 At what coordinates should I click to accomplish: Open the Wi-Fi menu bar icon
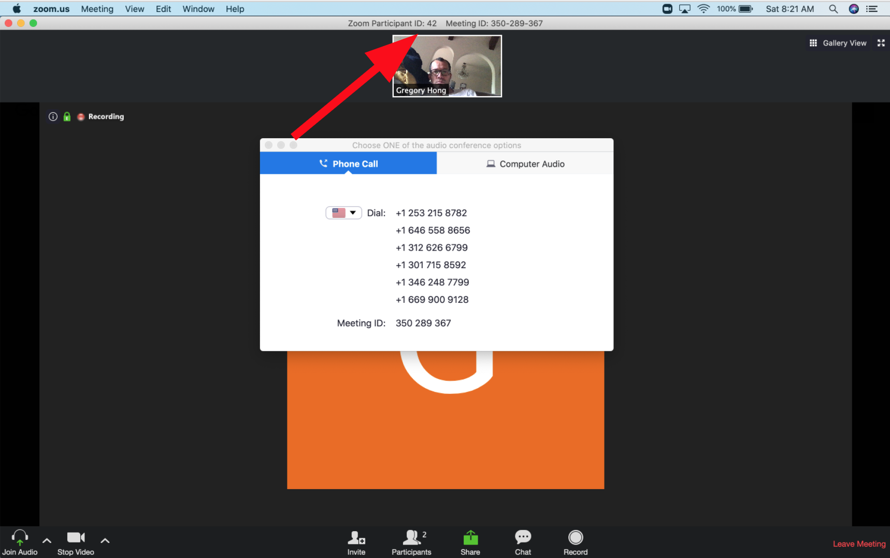tap(704, 9)
